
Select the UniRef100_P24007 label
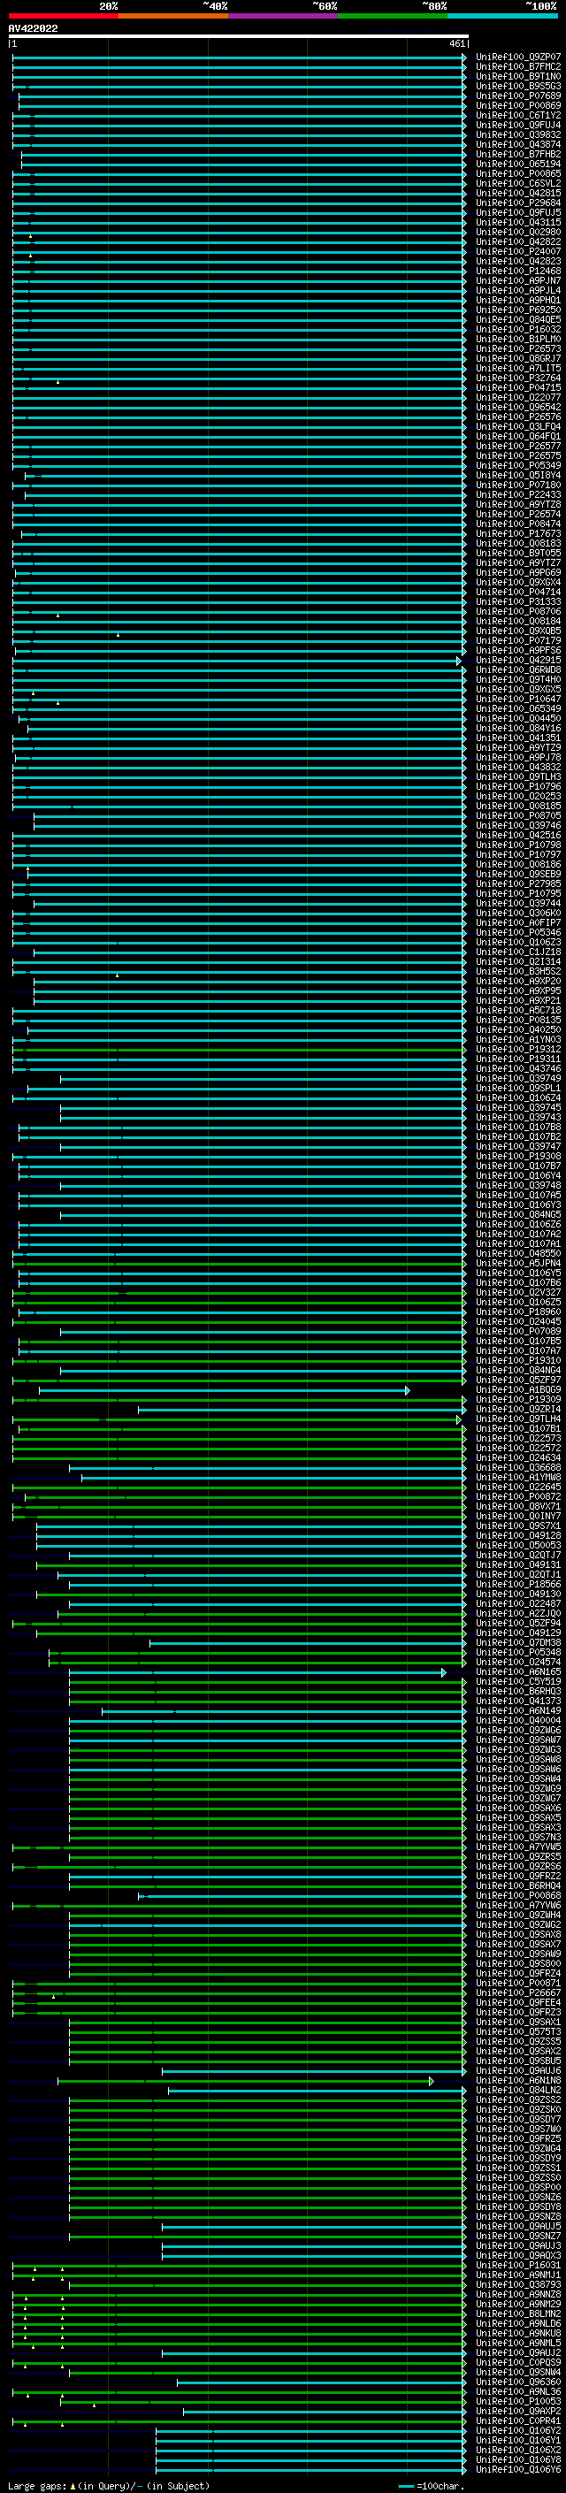click(x=517, y=252)
